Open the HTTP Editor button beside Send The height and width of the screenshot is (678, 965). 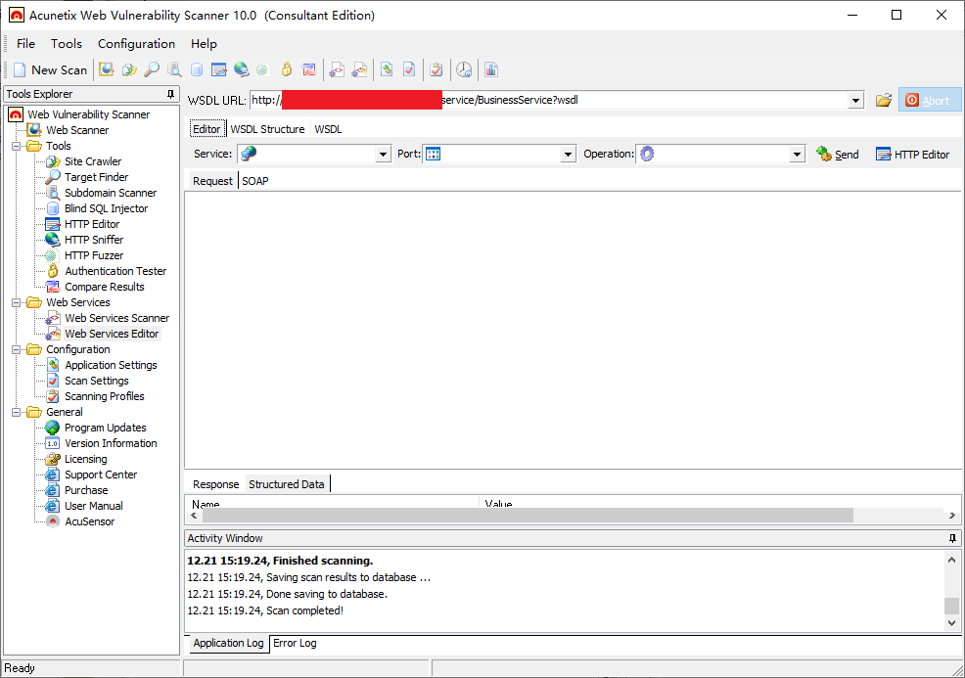tap(913, 155)
